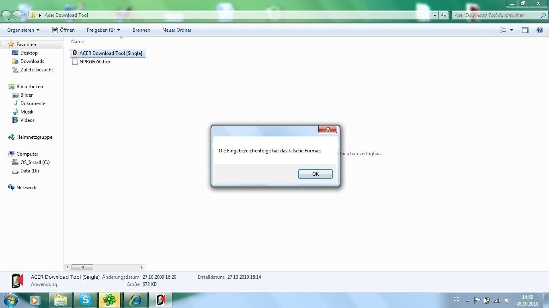Click the power plug tray icon
Image resolution: width=549 pixels, height=308 pixels.
click(x=487, y=300)
